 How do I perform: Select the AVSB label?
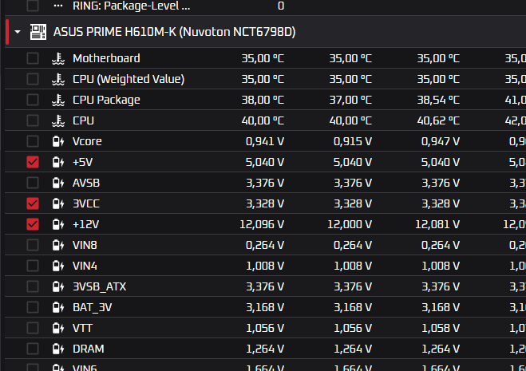point(86,184)
